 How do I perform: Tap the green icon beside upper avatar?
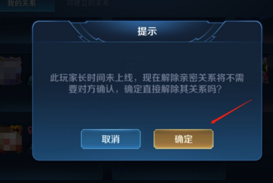pyautogui.click(x=30, y=81)
